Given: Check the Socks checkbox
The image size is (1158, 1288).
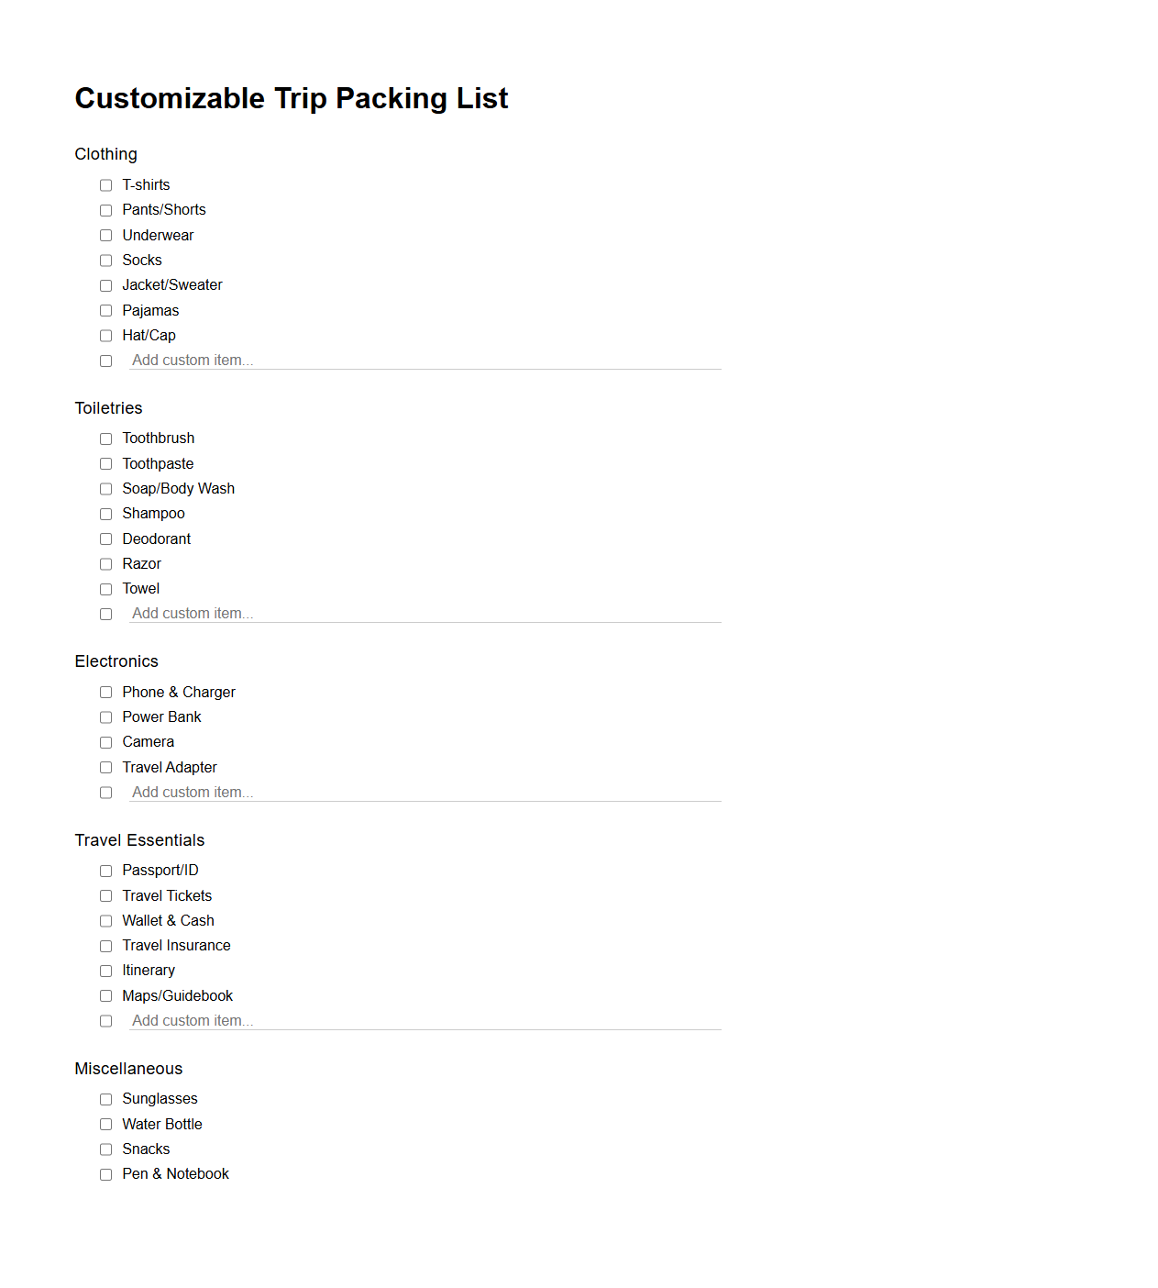Looking at the screenshot, I should pyautogui.click(x=105, y=261).
